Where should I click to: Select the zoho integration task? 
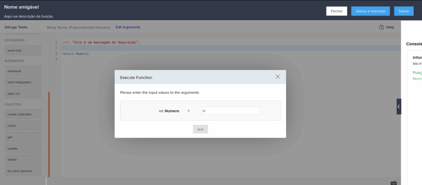click(x=23, y=82)
